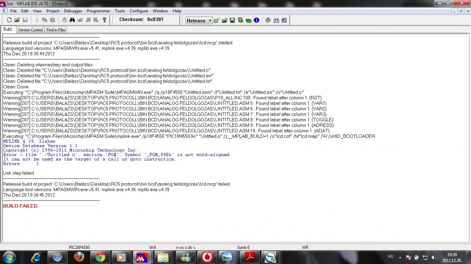This screenshot has width=471, height=264.
Task: Click the last icon in the project toolbar
Action: (284, 20)
